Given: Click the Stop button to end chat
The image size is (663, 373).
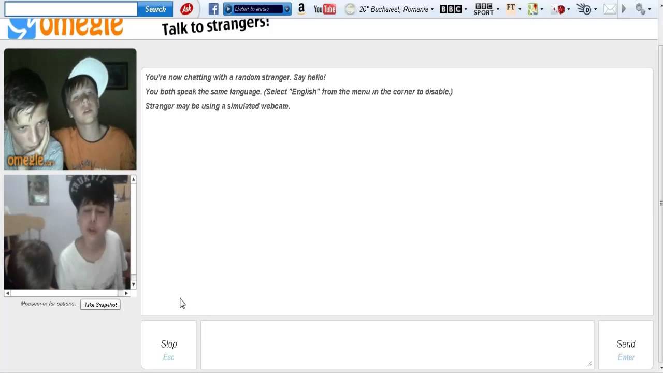Looking at the screenshot, I should pyautogui.click(x=169, y=345).
